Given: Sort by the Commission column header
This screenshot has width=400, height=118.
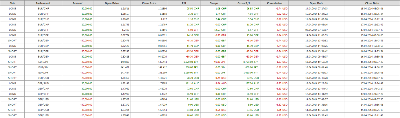Looking at the screenshot, I should pyautogui.click(x=274, y=3).
